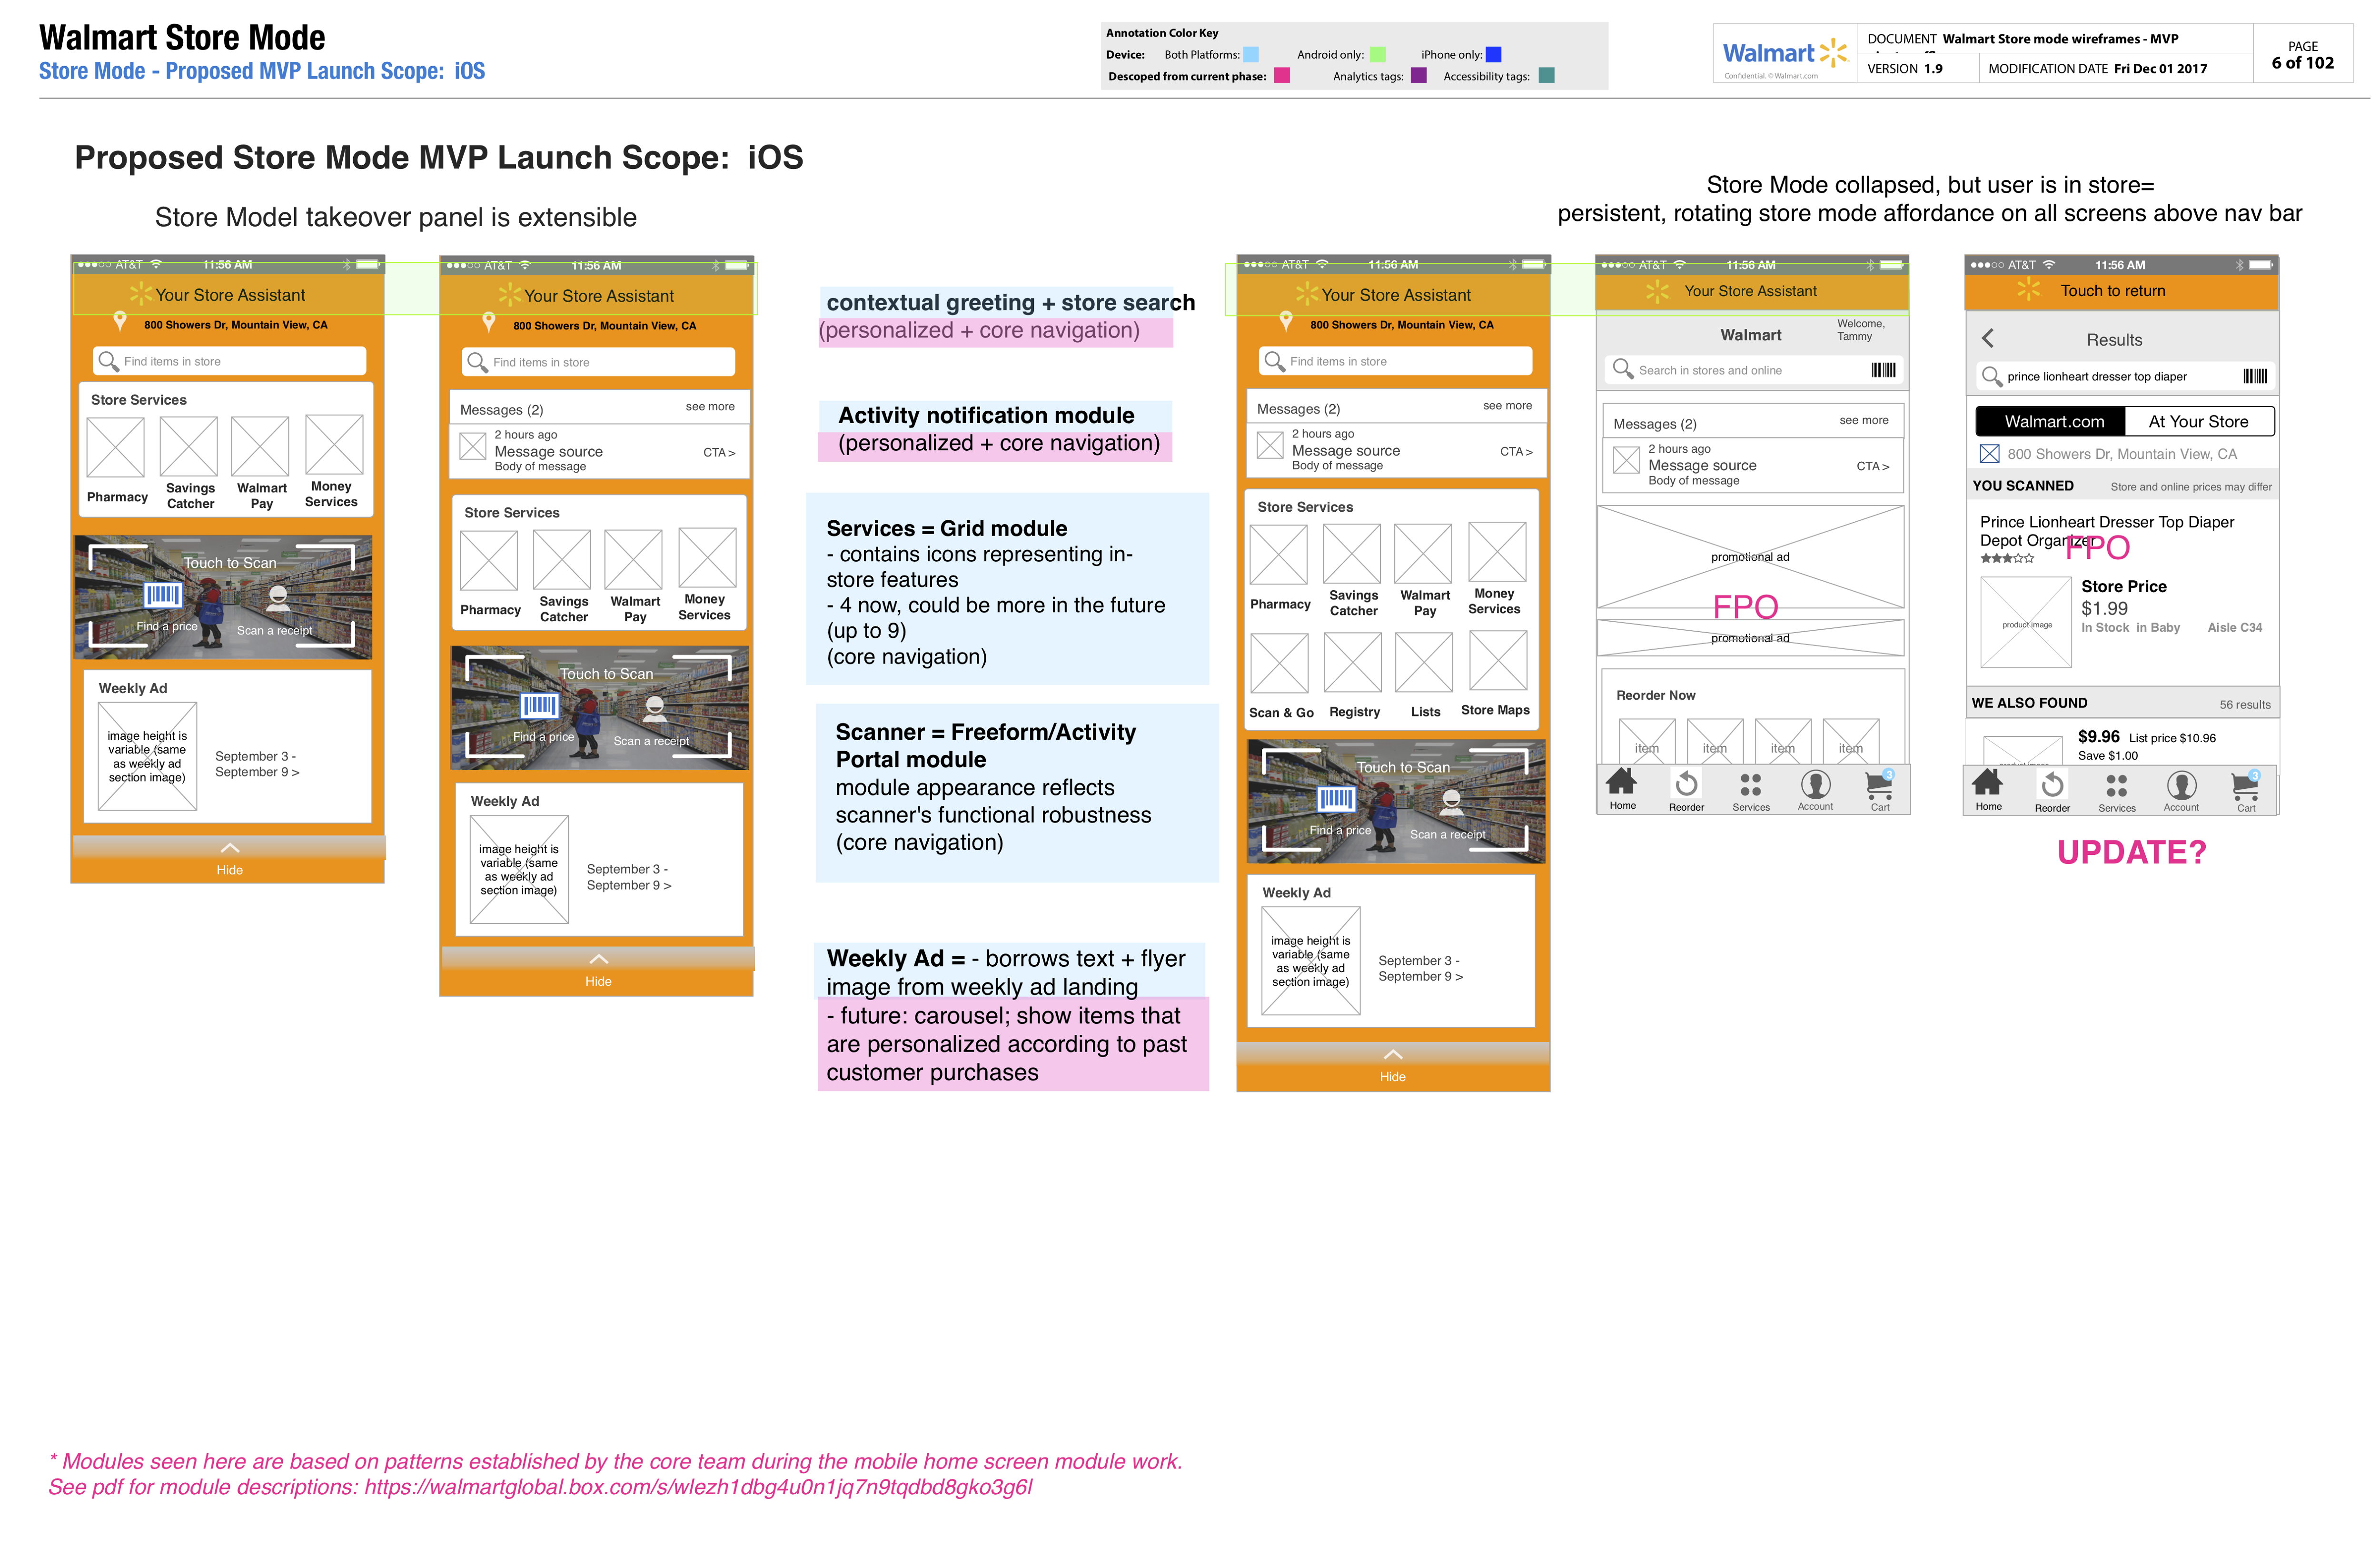Screen dimensions: 2380x1548
Task: Tap 'see more' on the Walmart home mockup Messages
Action: [1864, 420]
